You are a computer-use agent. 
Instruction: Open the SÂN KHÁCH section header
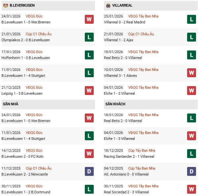[x=115, y=104]
